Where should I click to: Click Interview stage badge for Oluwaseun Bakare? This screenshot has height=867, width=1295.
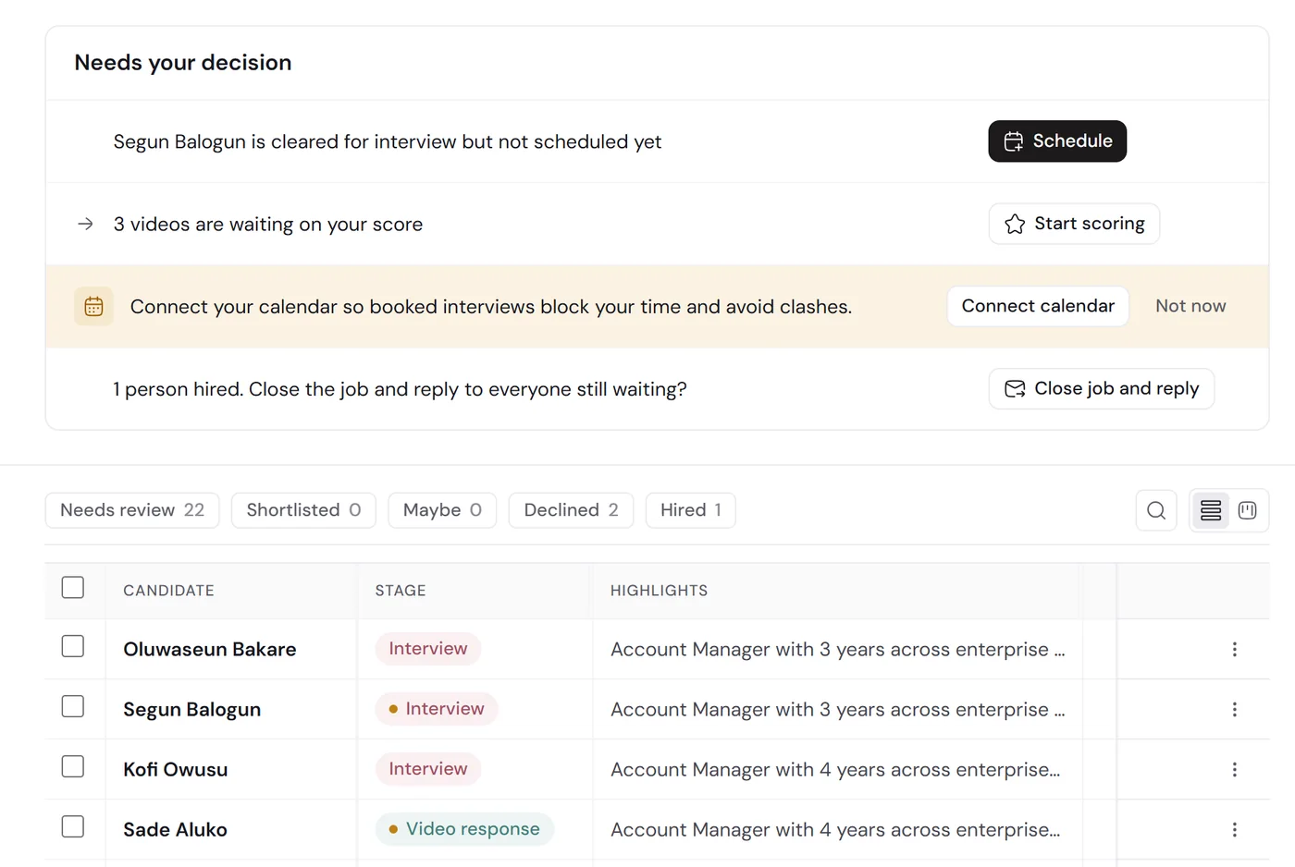[428, 649]
